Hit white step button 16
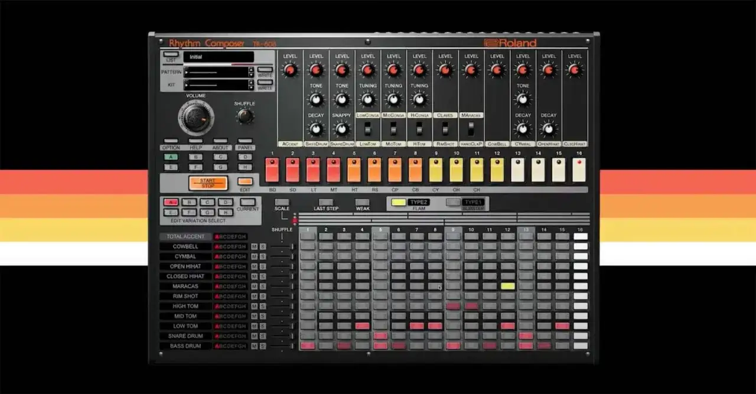Viewport: 756px width, 394px height. coord(579,170)
